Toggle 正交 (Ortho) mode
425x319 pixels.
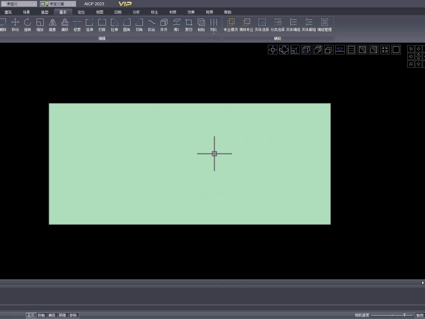31,315
